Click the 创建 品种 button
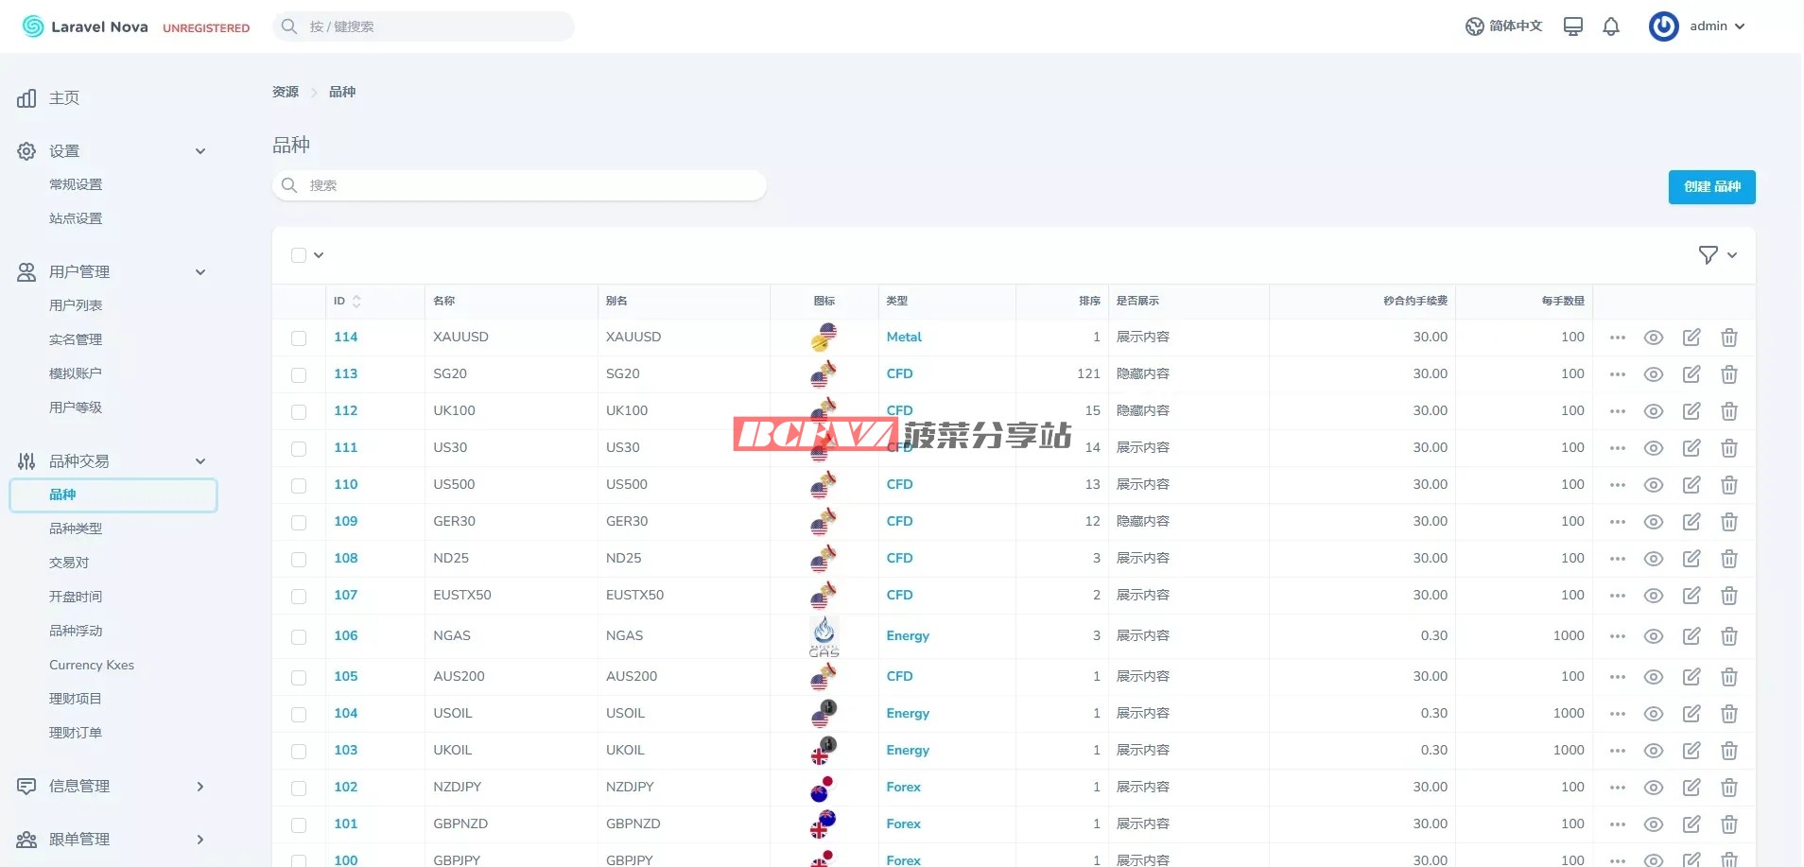 (x=1711, y=187)
